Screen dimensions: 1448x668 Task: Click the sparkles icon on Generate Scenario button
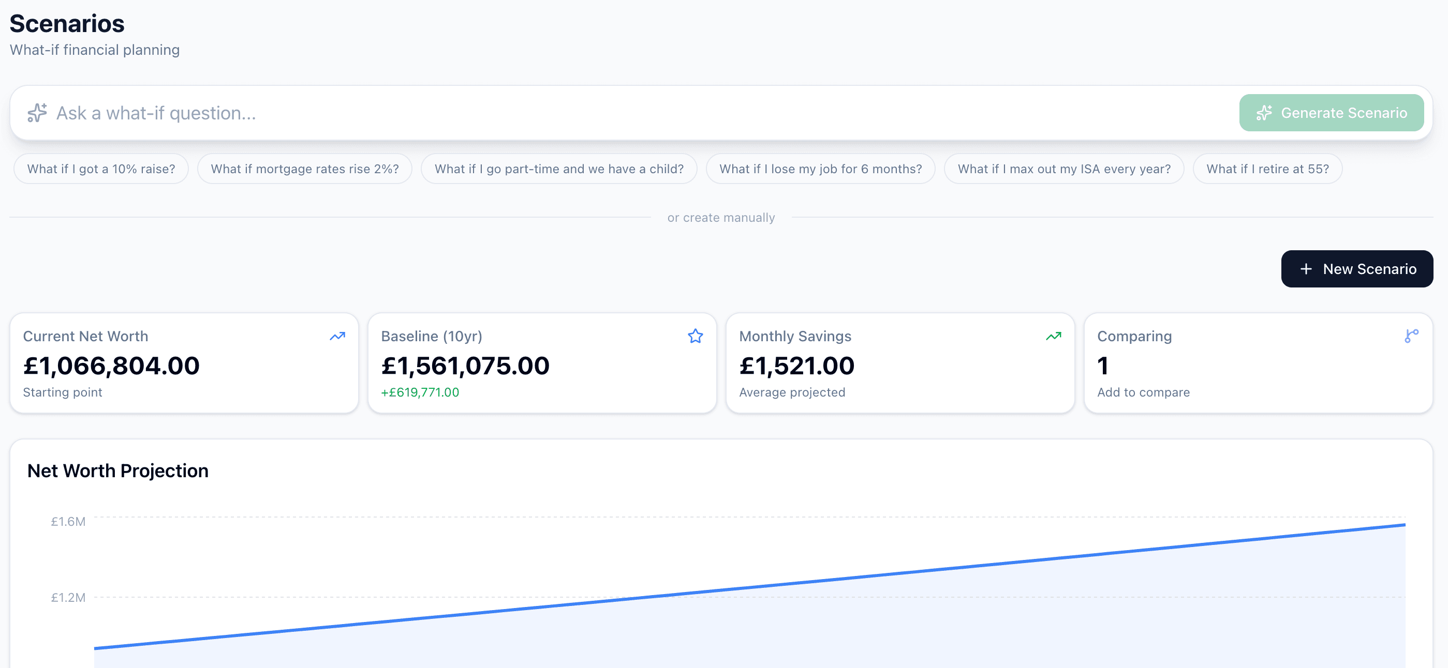point(1265,113)
